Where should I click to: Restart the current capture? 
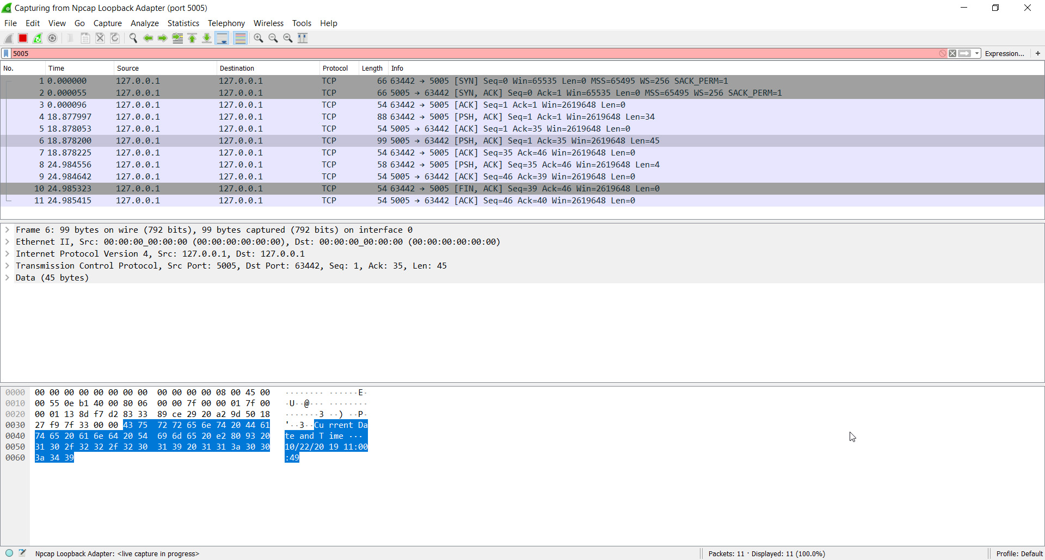[x=38, y=38]
